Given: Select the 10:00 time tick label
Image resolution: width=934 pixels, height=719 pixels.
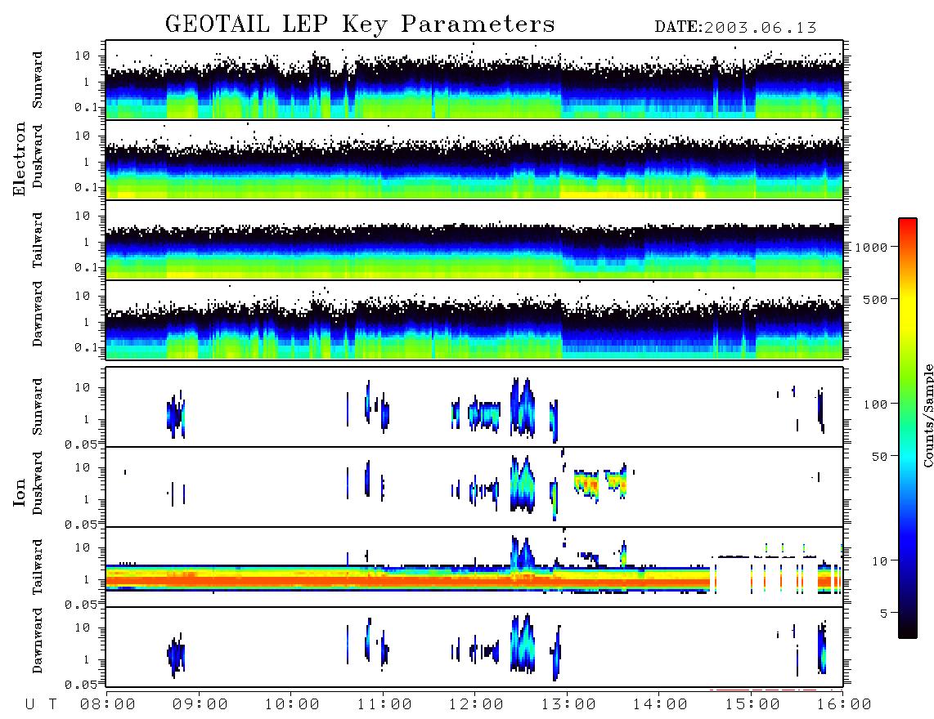Looking at the screenshot, I should [x=292, y=704].
